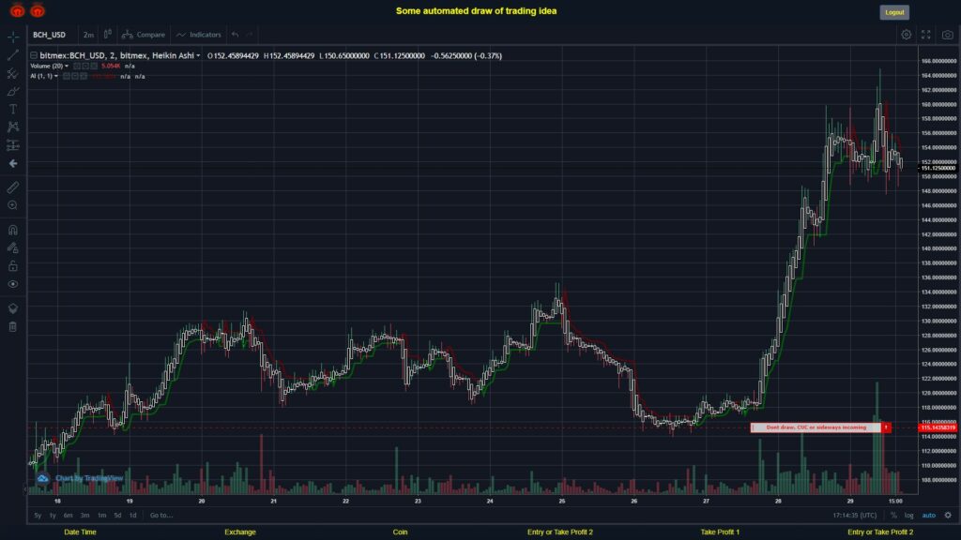Screen dimensions: 961x540
Task: Click the right red mask logo icon
Action: click(38, 10)
